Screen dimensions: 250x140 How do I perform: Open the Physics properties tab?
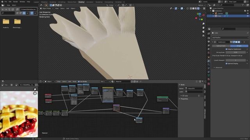click(209, 68)
